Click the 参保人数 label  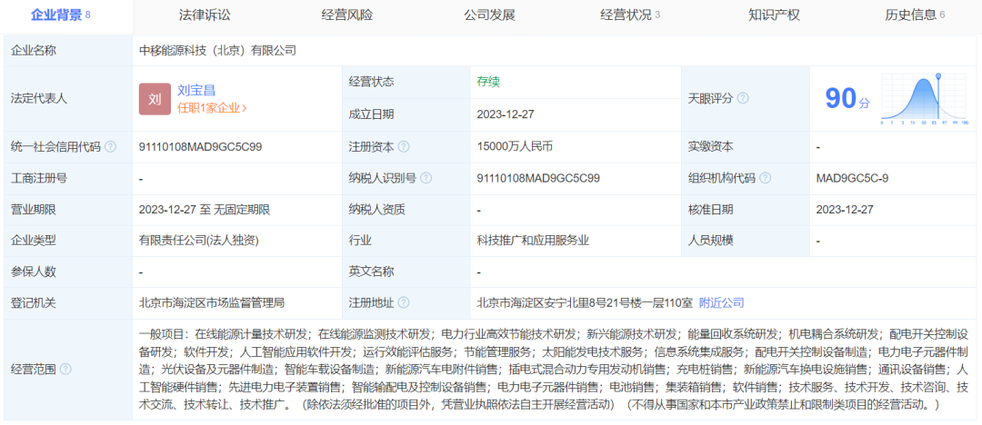coord(34,272)
